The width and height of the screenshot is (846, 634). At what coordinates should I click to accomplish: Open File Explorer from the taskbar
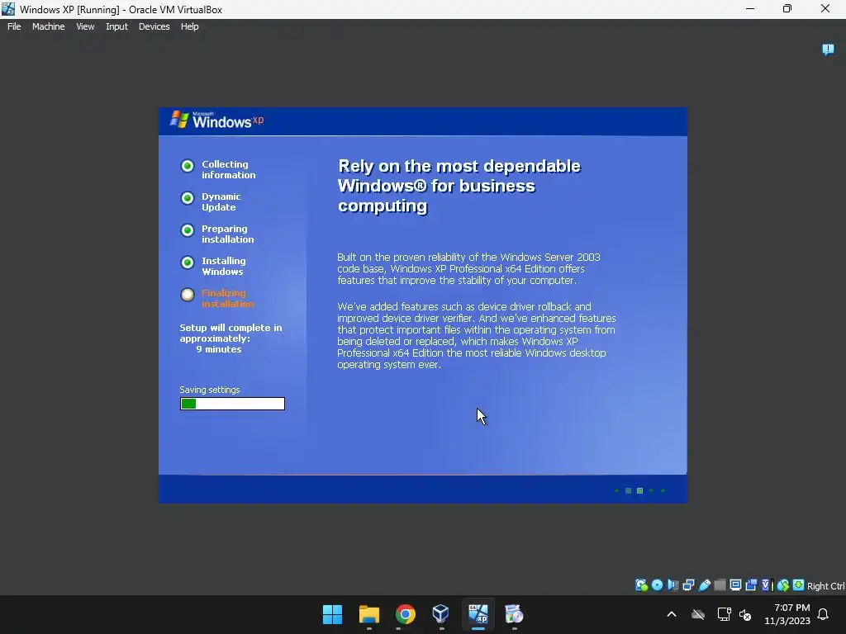(369, 614)
